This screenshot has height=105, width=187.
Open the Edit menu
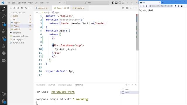click(14, 3)
